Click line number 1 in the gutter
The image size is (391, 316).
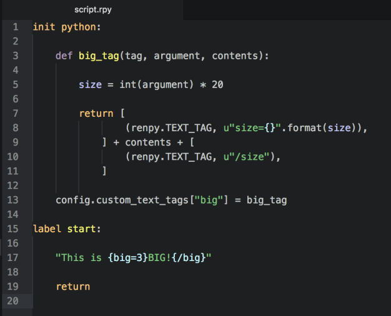15,27
